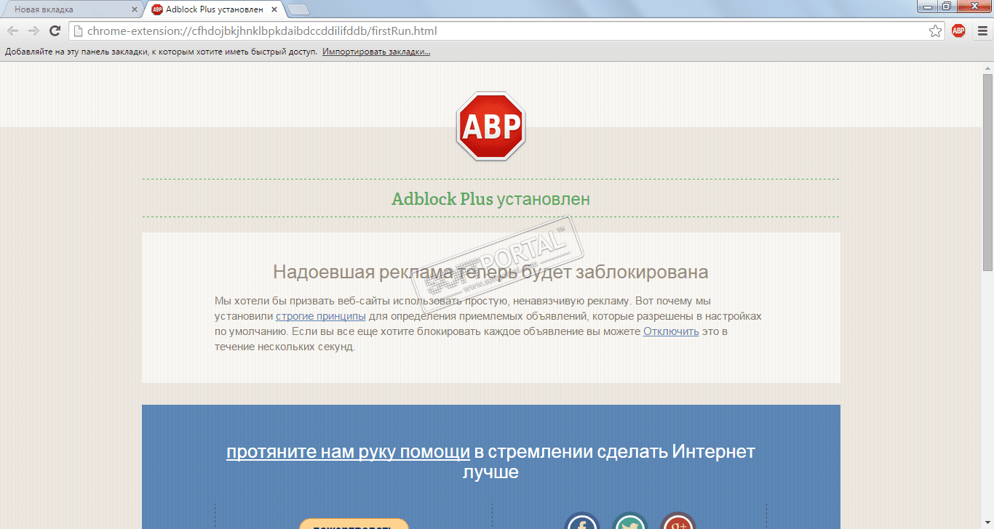Open the строгие принципы link

click(x=320, y=316)
